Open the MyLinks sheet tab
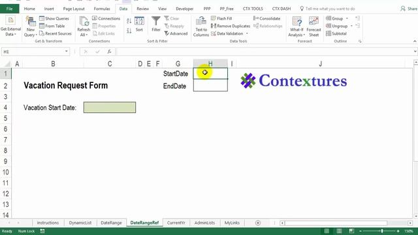Screen dimensions: 418x235 [x=232, y=223]
